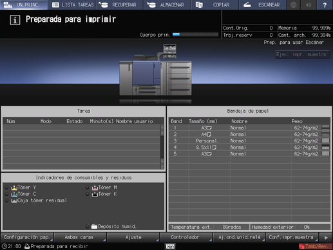Click the information icon beside status message

15,20
